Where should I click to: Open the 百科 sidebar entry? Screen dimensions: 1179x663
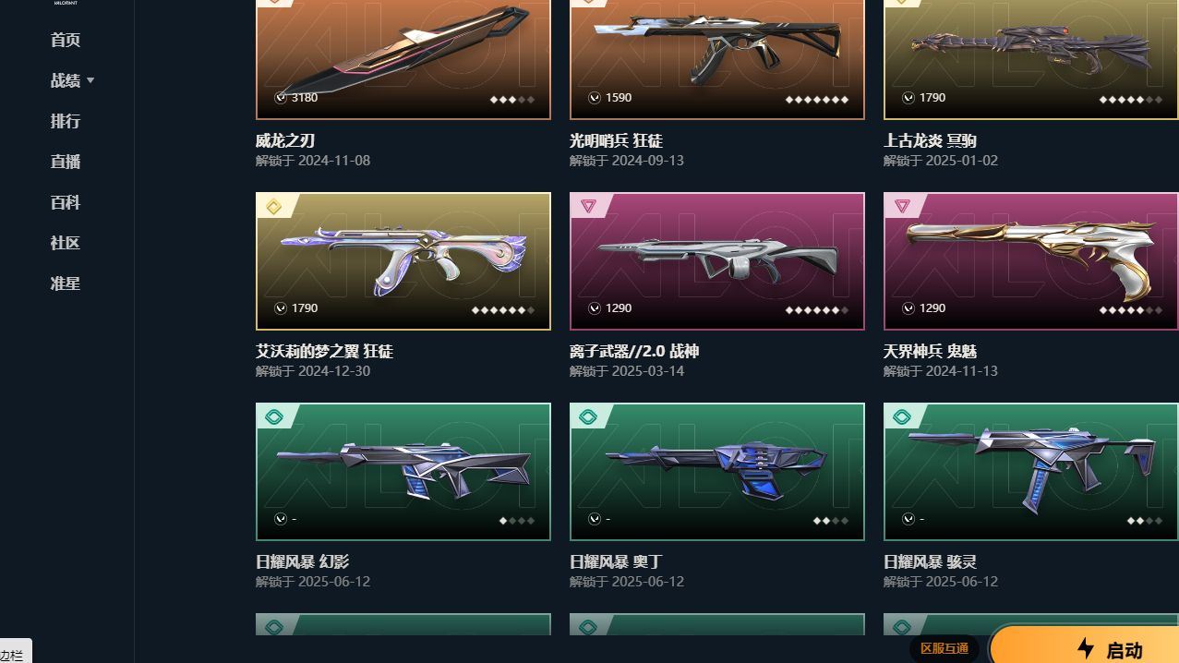pos(66,202)
